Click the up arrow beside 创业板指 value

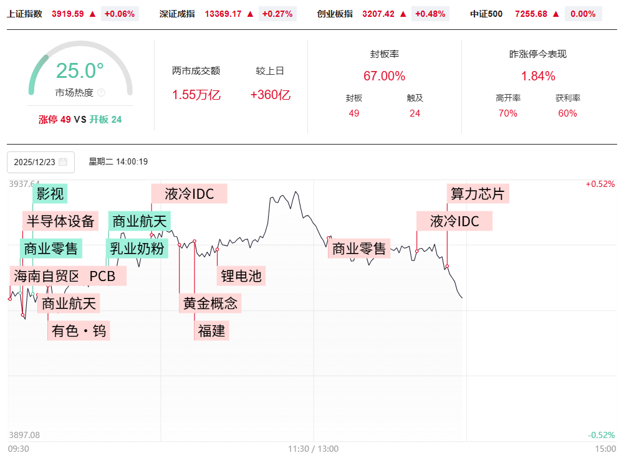click(403, 14)
